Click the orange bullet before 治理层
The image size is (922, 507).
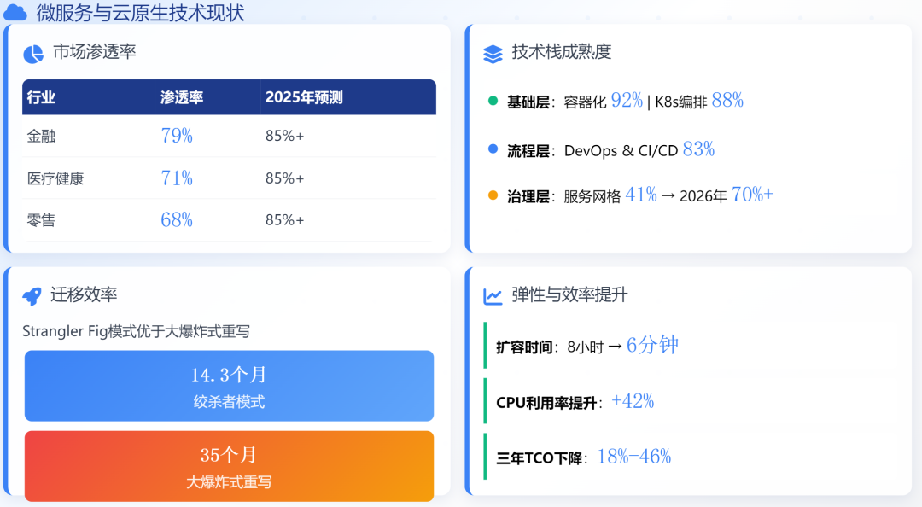(493, 195)
